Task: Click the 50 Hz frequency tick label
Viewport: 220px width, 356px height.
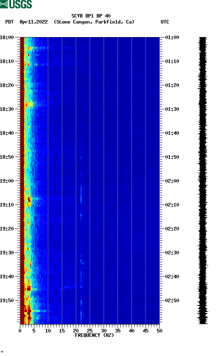Action: (x=159, y=331)
